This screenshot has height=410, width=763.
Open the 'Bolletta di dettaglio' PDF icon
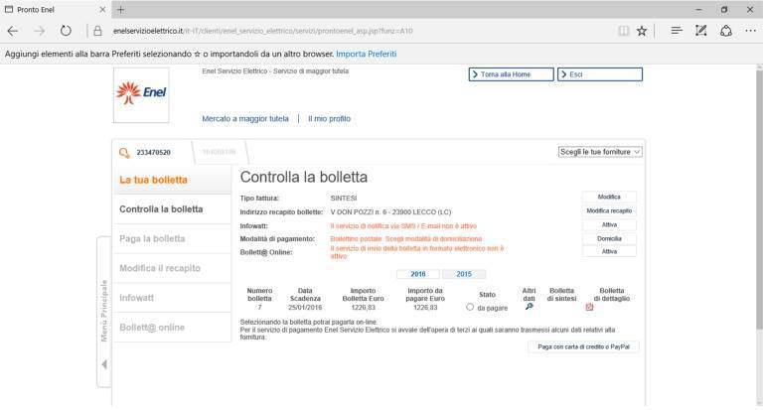[x=616, y=307]
